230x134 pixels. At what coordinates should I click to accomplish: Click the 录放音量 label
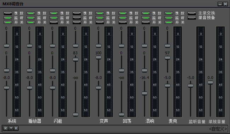coord(217,122)
